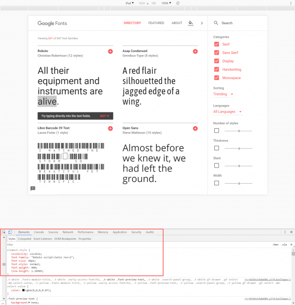Enable the Thickness filter checkbox
Viewport: 295px width, 305px height.
point(216,148)
